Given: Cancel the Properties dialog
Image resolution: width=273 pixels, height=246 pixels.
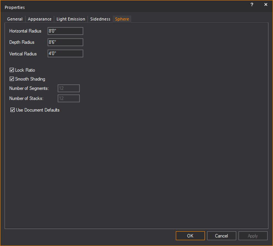Looking at the screenshot, I should [x=221, y=236].
